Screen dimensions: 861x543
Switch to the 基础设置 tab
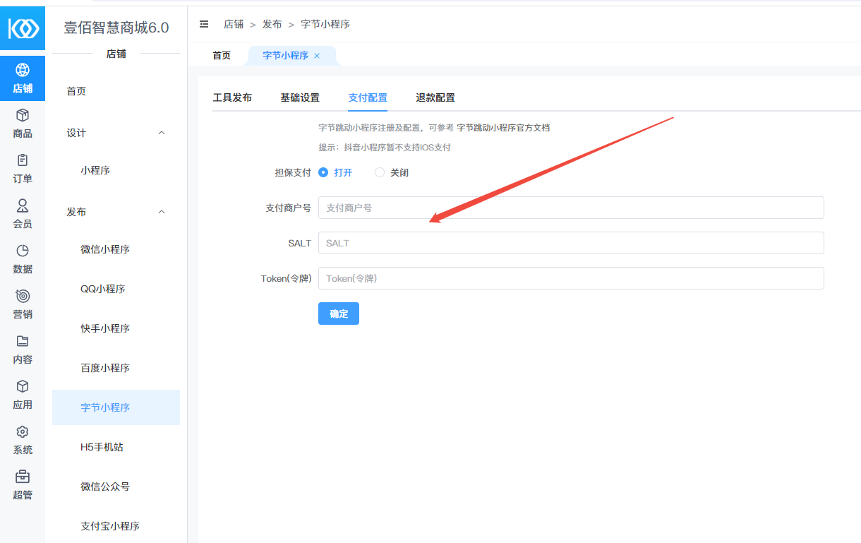[300, 97]
